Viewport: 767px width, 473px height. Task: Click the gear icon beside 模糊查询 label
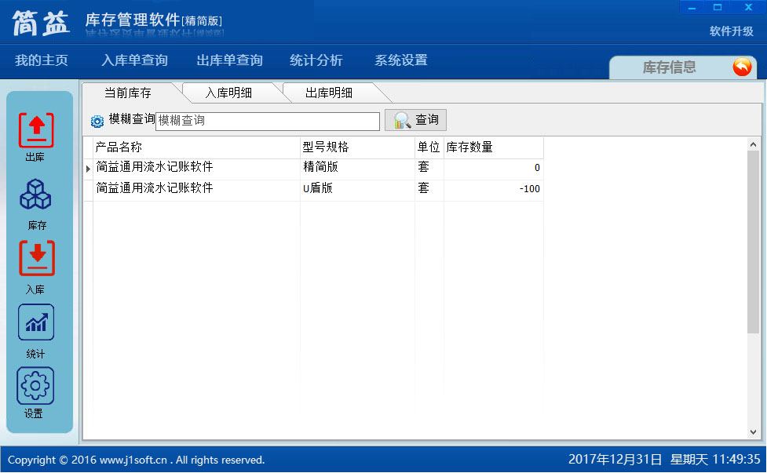[97, 122]
